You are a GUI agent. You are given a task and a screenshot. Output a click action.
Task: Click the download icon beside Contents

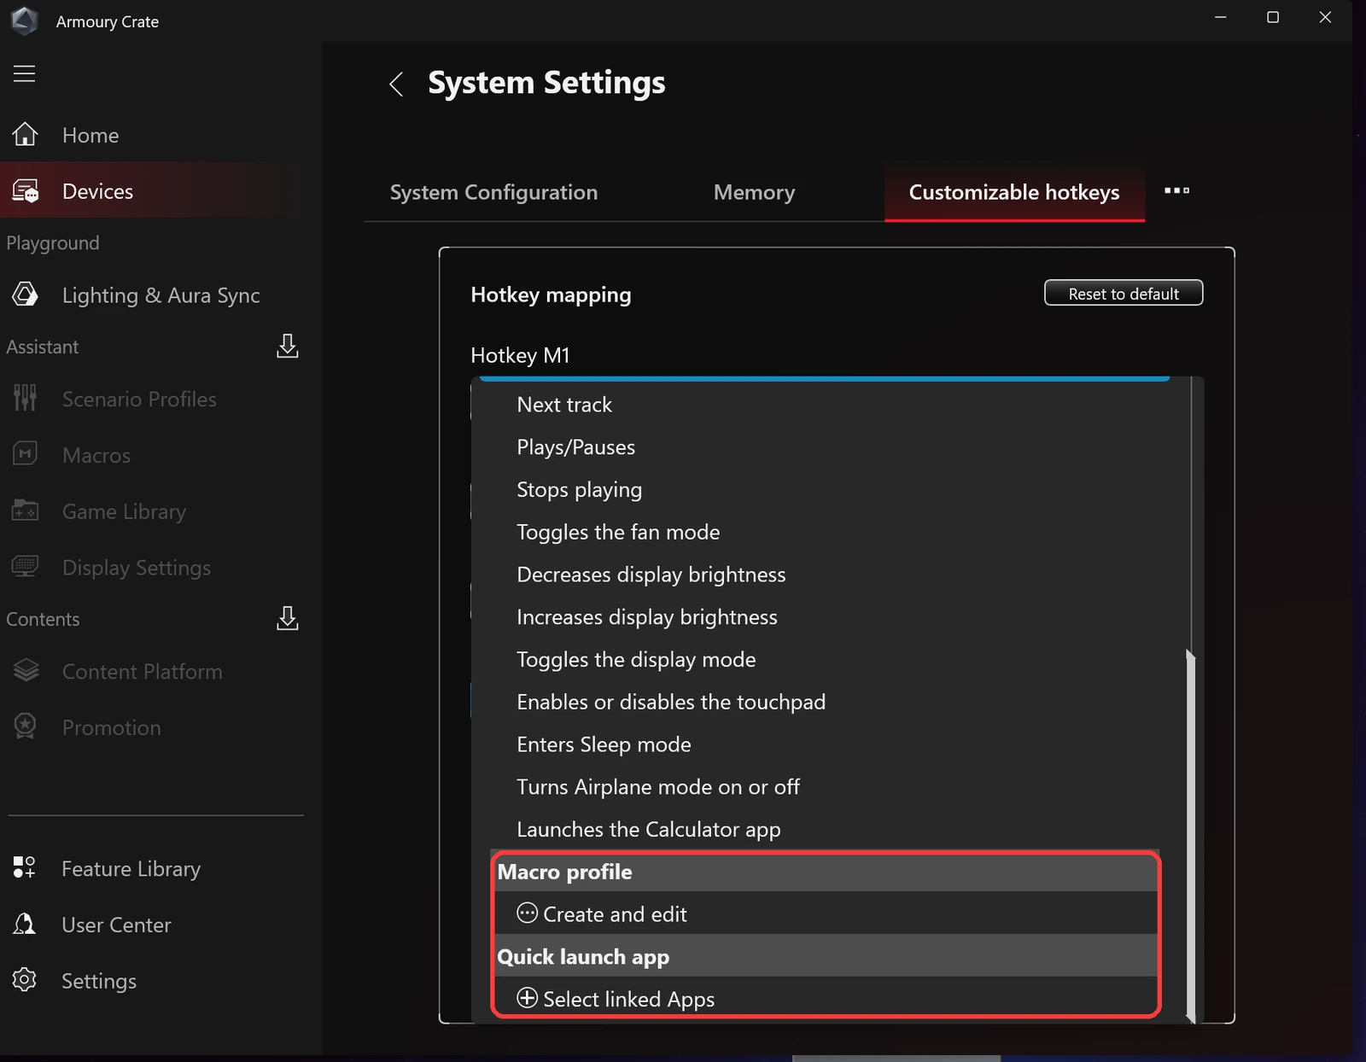[x=288, y=618]
